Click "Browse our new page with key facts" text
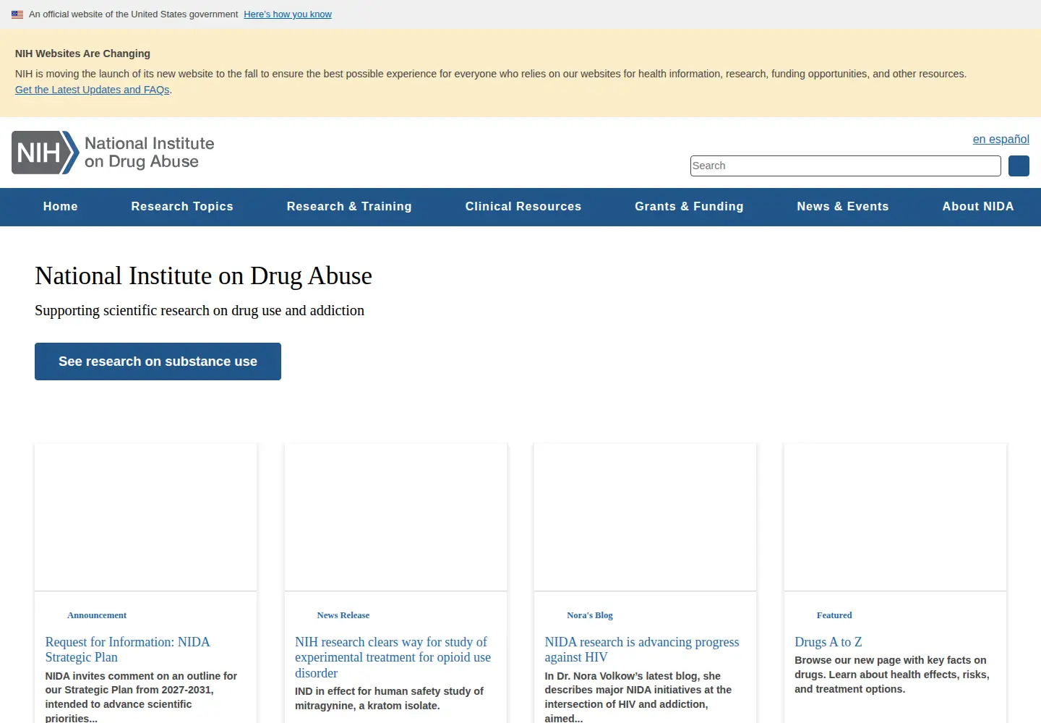Image resolution: width=1041 pixels, height=723 pixels. point(892,675)
